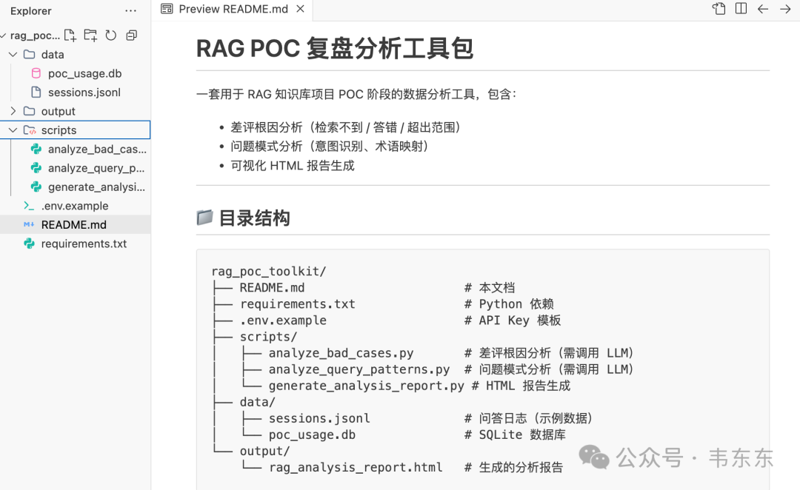Collapse the rag_poc project root
The image size is (800, 490).
pyautogui.click(x=4, y=36)
